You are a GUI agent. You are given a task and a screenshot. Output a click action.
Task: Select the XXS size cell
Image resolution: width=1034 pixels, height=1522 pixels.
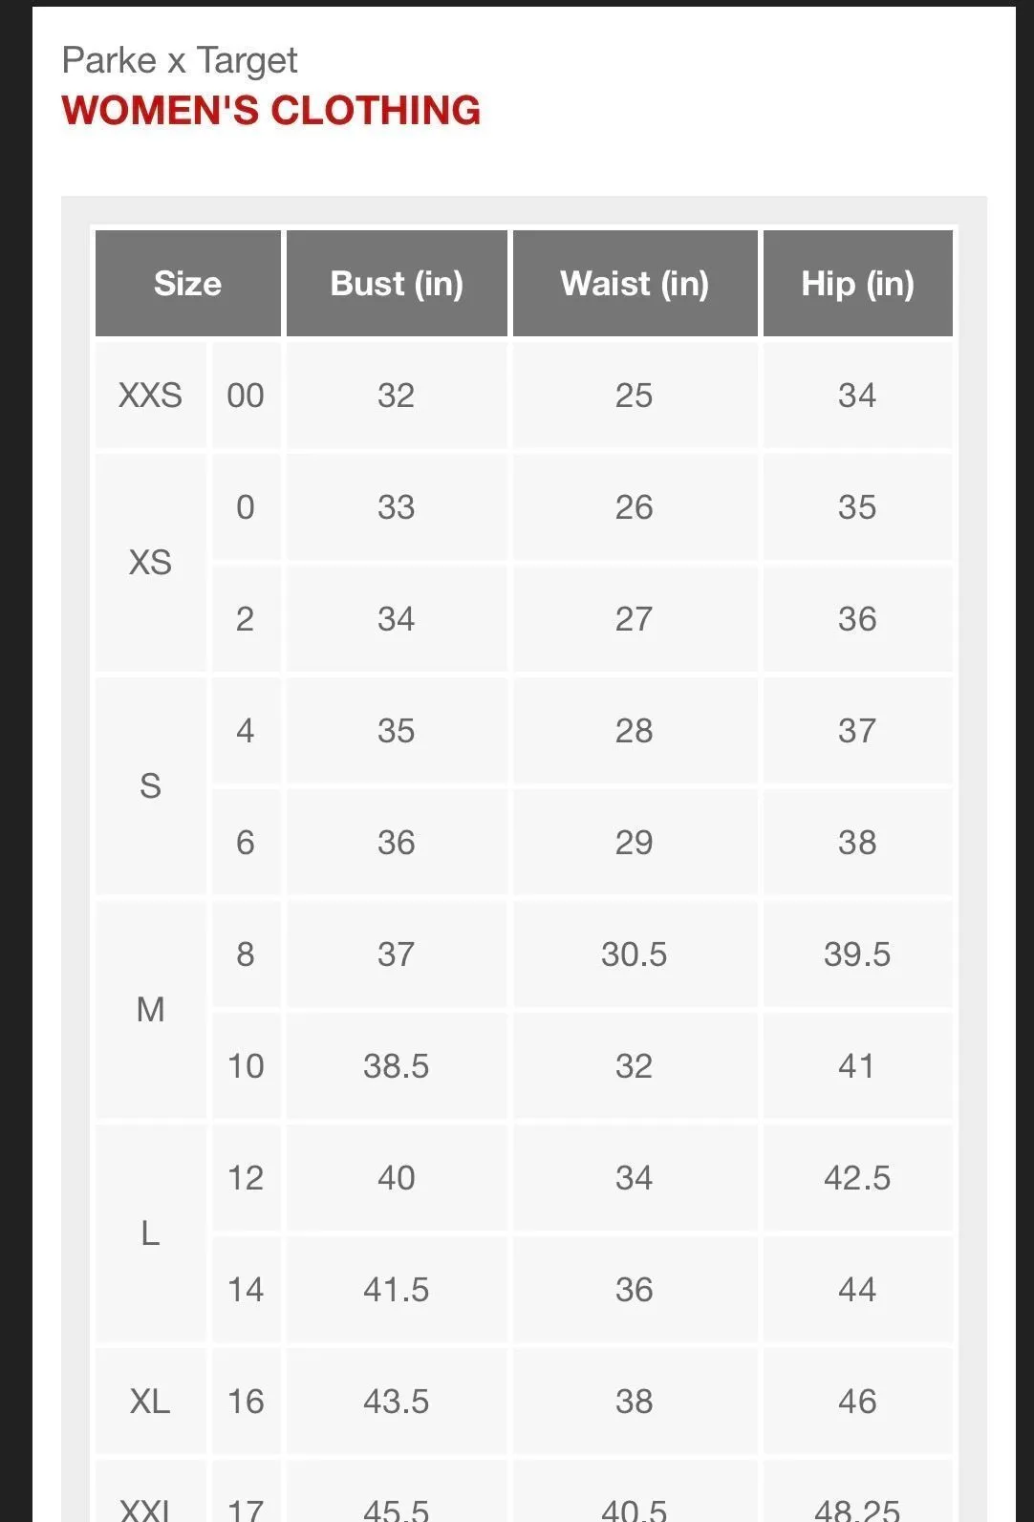[x=150, y=395]
